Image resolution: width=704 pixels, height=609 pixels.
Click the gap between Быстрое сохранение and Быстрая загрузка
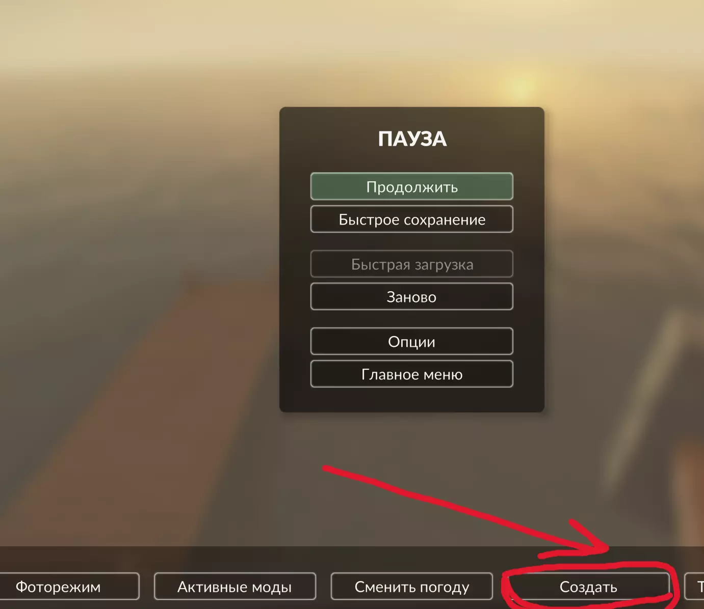(411, 241)
